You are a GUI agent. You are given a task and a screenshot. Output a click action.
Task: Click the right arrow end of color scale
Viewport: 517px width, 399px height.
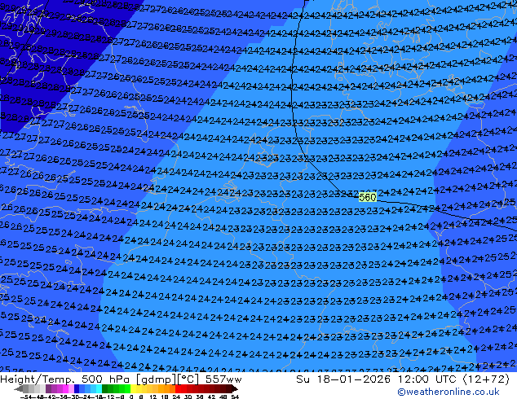coord(235,389)
